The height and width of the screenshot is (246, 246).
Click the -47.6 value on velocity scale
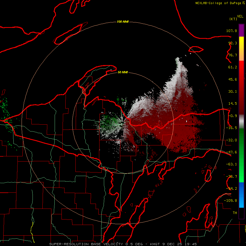click(232, 152)
